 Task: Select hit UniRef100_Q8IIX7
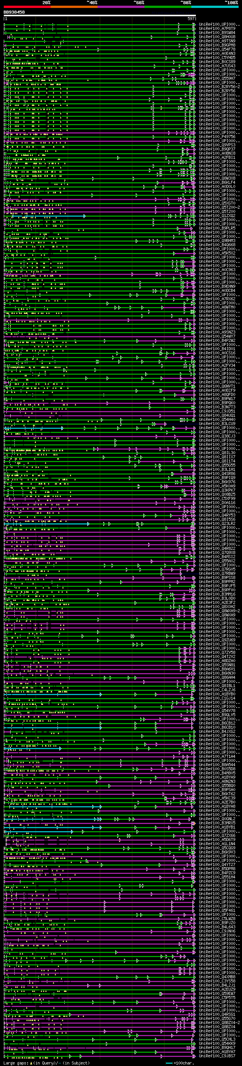217,457
